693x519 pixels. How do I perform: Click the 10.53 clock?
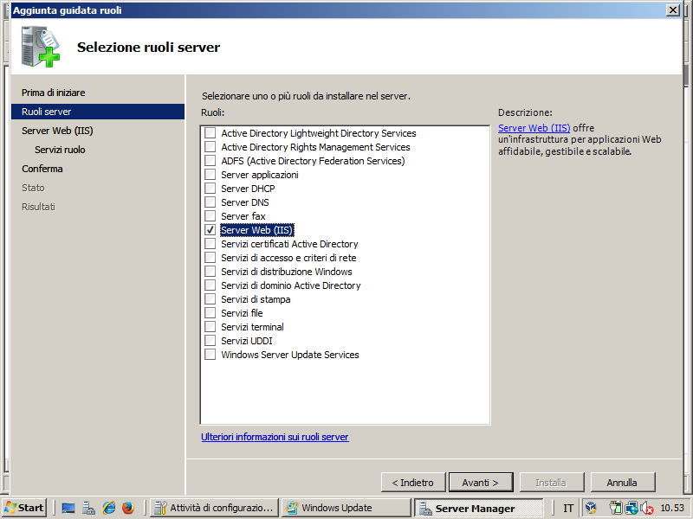[672, 508]
